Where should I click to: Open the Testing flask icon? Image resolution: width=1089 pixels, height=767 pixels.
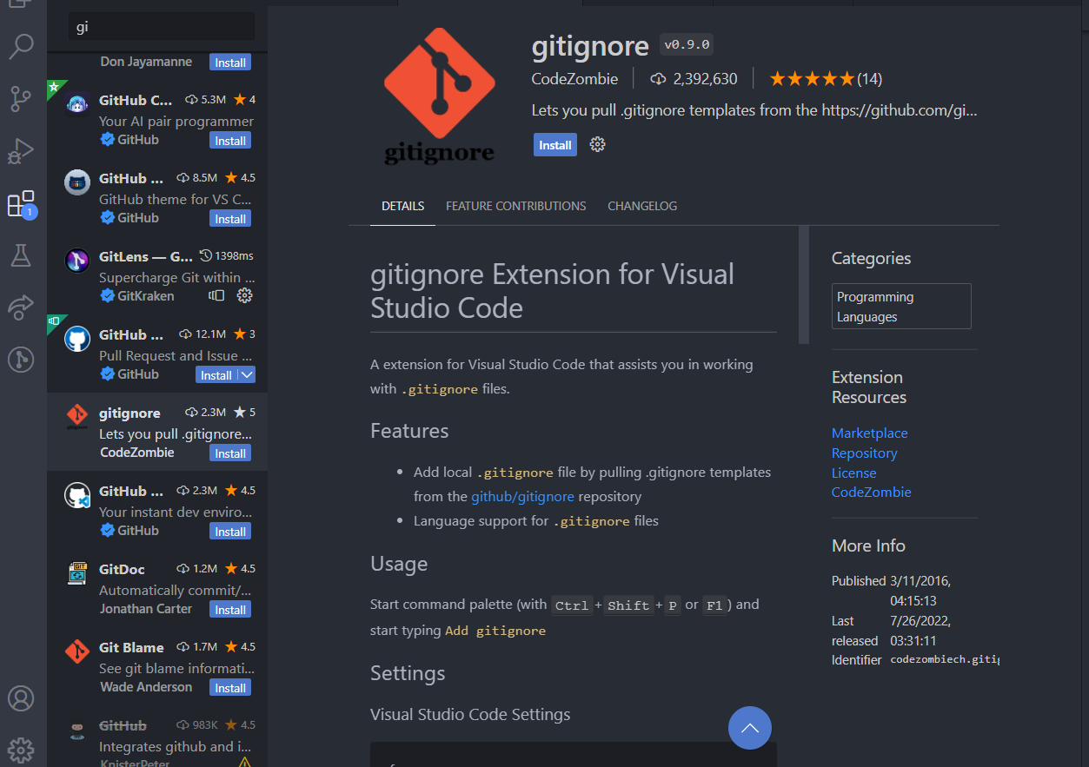click(21, 255)
